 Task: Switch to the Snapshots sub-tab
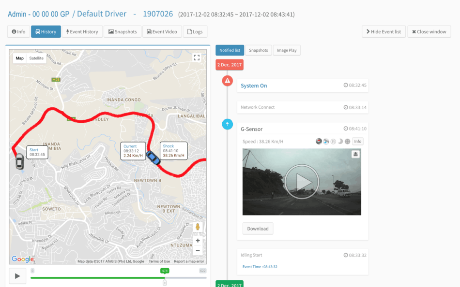click(259, 50)
